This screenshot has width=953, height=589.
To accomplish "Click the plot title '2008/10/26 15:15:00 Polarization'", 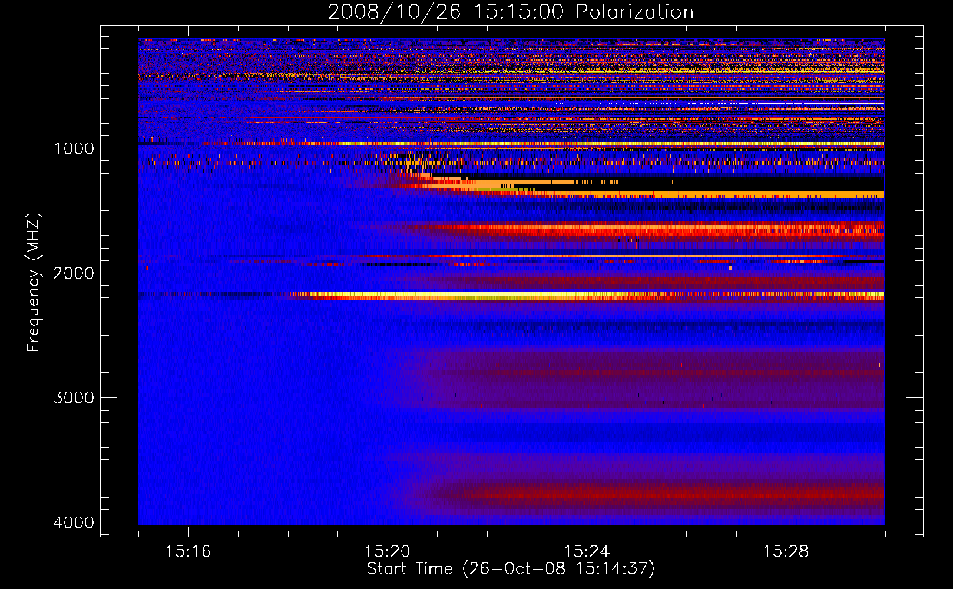I will [x=511, y=12].
